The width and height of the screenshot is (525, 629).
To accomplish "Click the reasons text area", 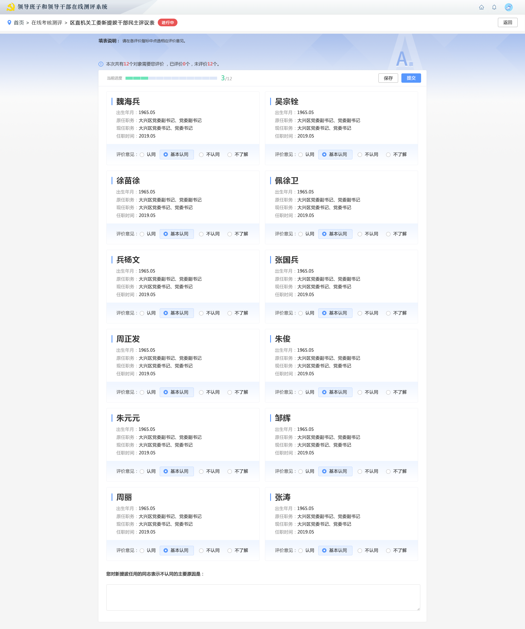I will click(263, 597).
